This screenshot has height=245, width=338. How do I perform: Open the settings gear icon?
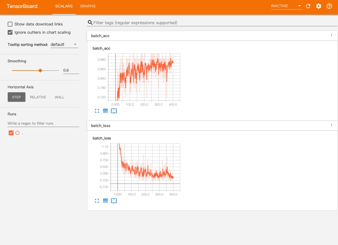pyautogui.click(x=319, y=6)
